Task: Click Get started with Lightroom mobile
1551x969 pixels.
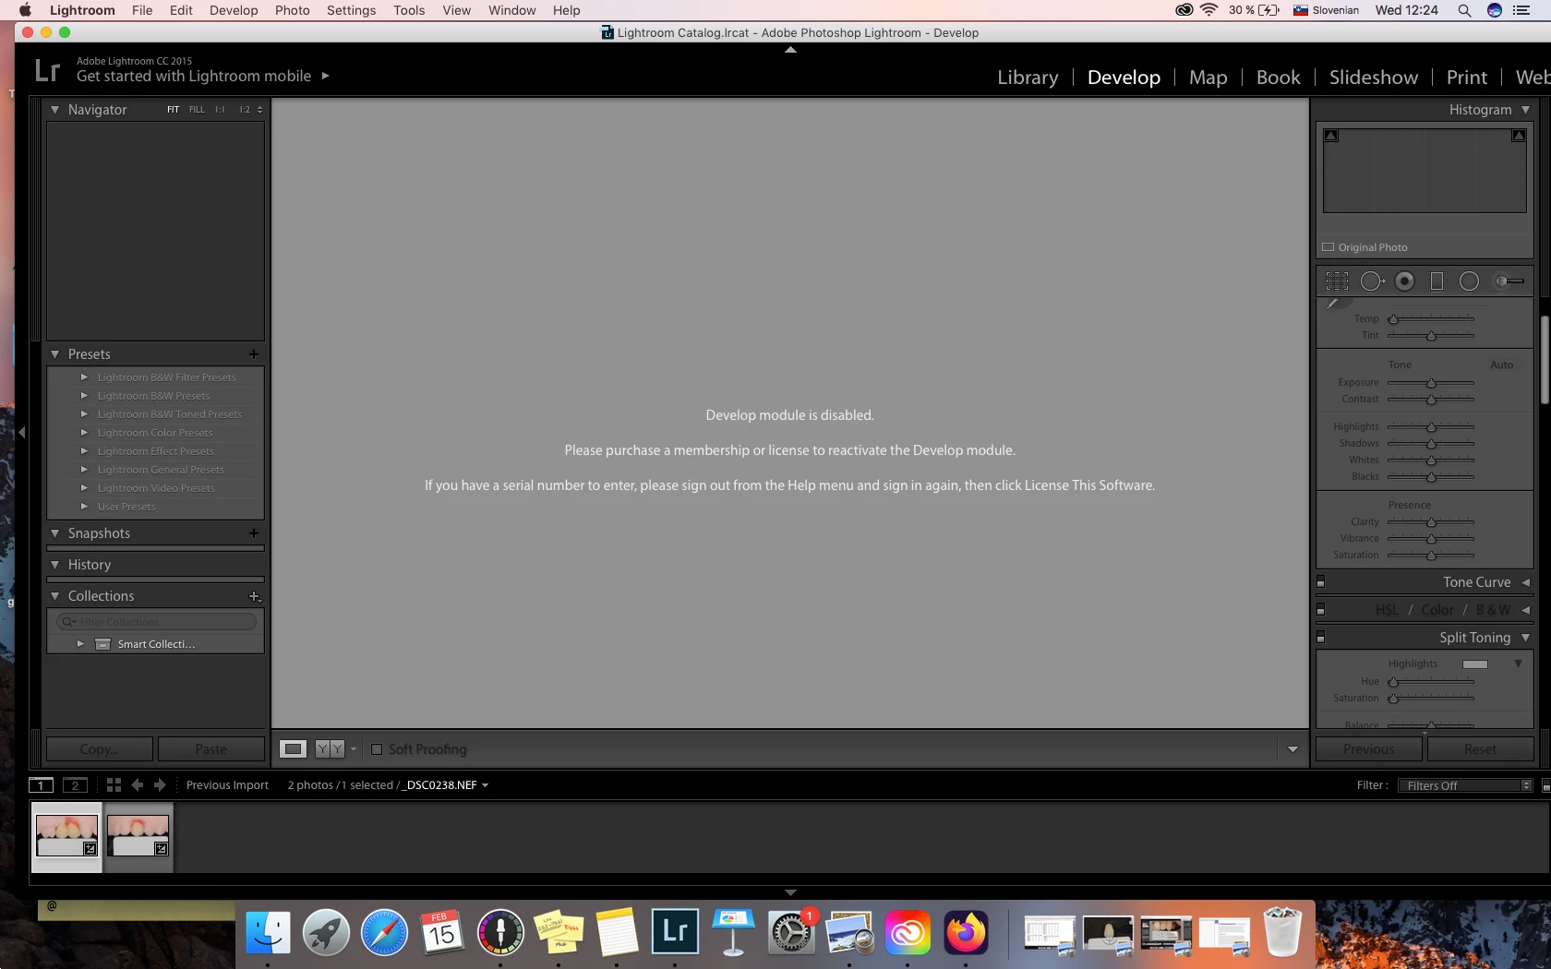Action: click(194, 77)
